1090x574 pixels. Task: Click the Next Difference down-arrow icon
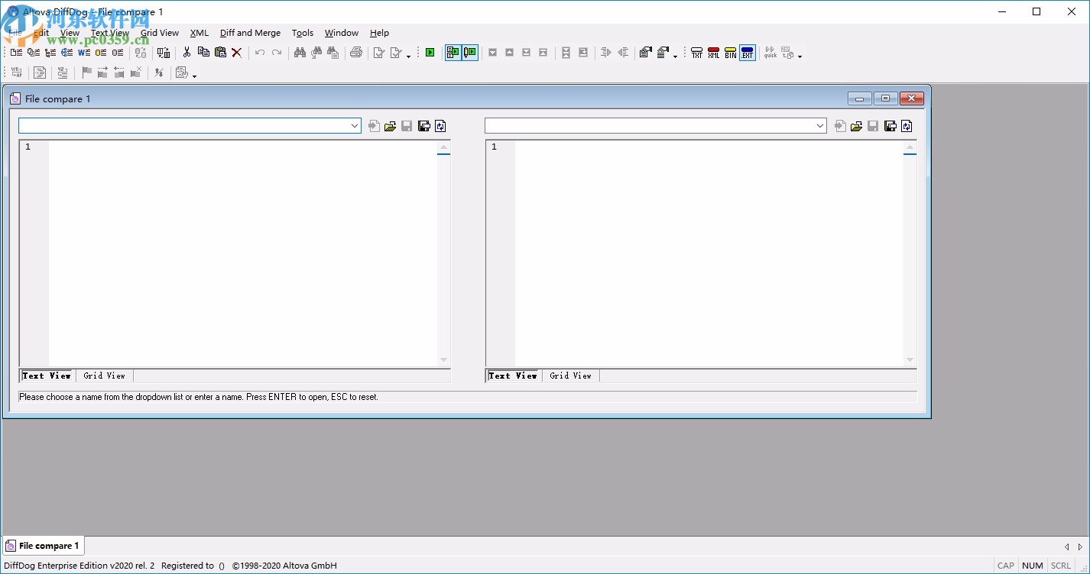click(492, 53)
